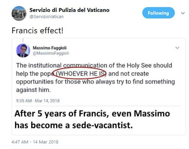Image resolution: width=189 pixels, height=149 pixels.
Task: Open the quoted tweet's chevron menu
Action: click(177, 47)
